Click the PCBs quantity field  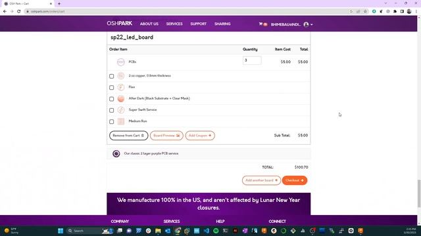pyautogui.click(x=252, y=60)
